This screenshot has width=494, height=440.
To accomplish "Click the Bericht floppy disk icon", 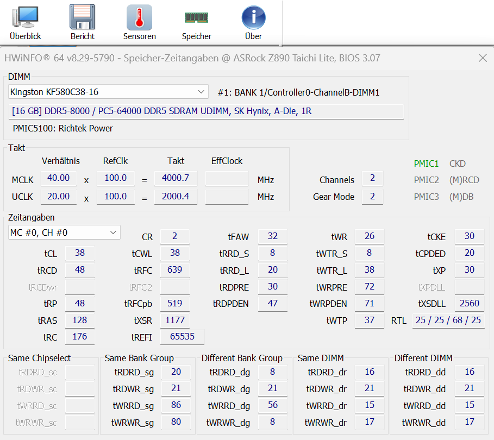I will click(x=82, y=23).
